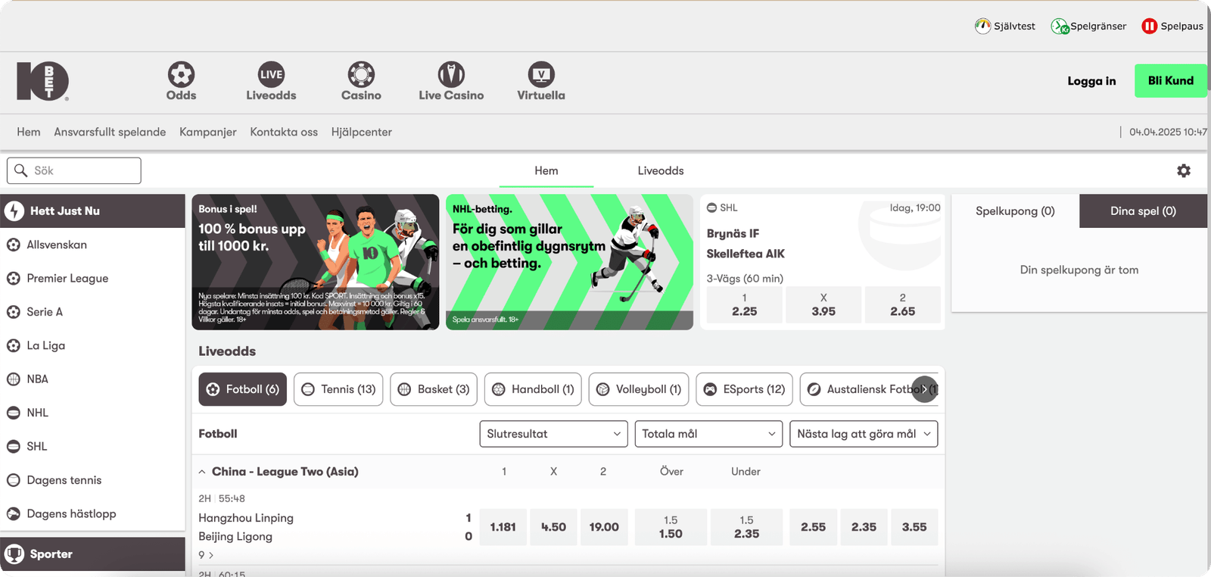Click the Premier League football icon

pyautogui.click(x=14, y=279)
